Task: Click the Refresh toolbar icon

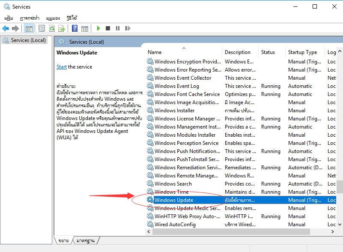Action: [51, 28]
